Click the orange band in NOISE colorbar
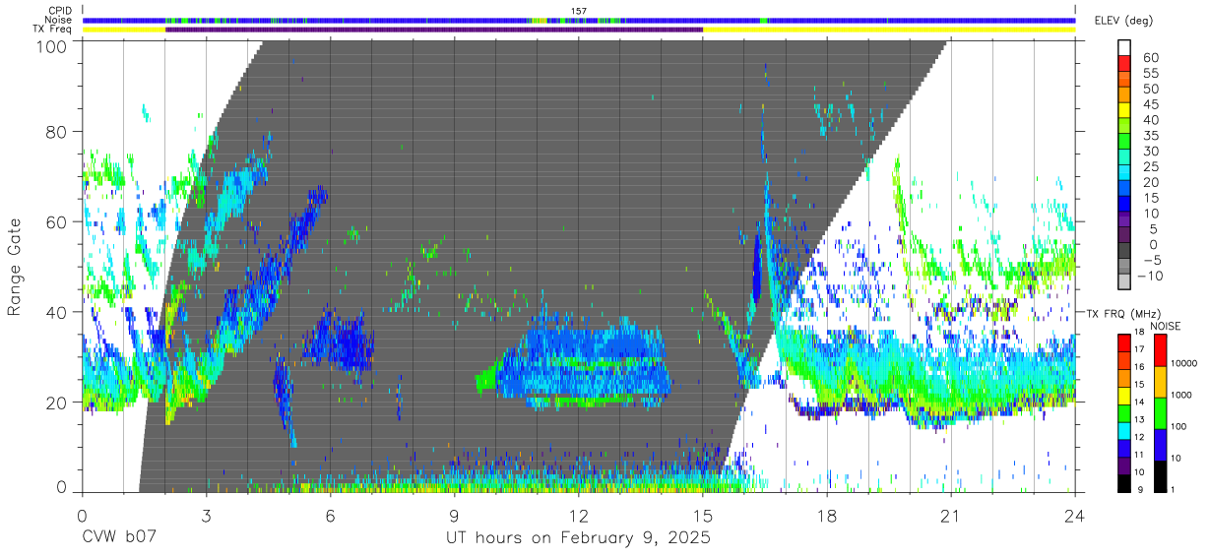The width and height of the screenshot is (1209, 558). [x=1158, y=381]
